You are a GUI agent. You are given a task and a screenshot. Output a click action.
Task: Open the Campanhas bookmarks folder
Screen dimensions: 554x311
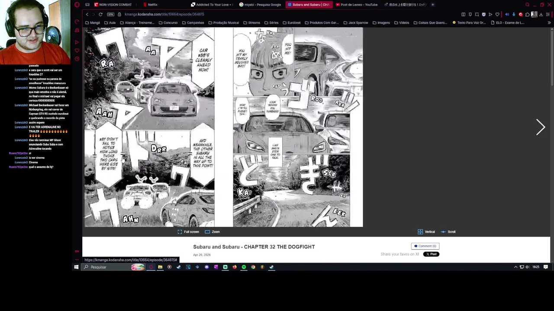[x=193, y=22]
